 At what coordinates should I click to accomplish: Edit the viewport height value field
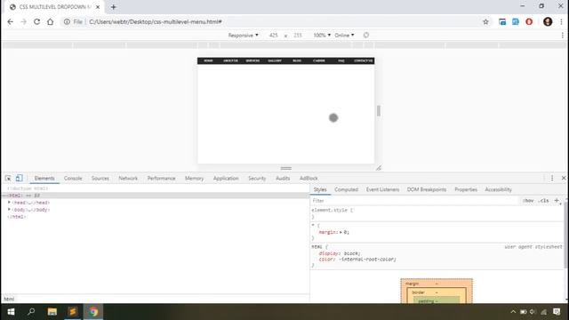[298, 36]
